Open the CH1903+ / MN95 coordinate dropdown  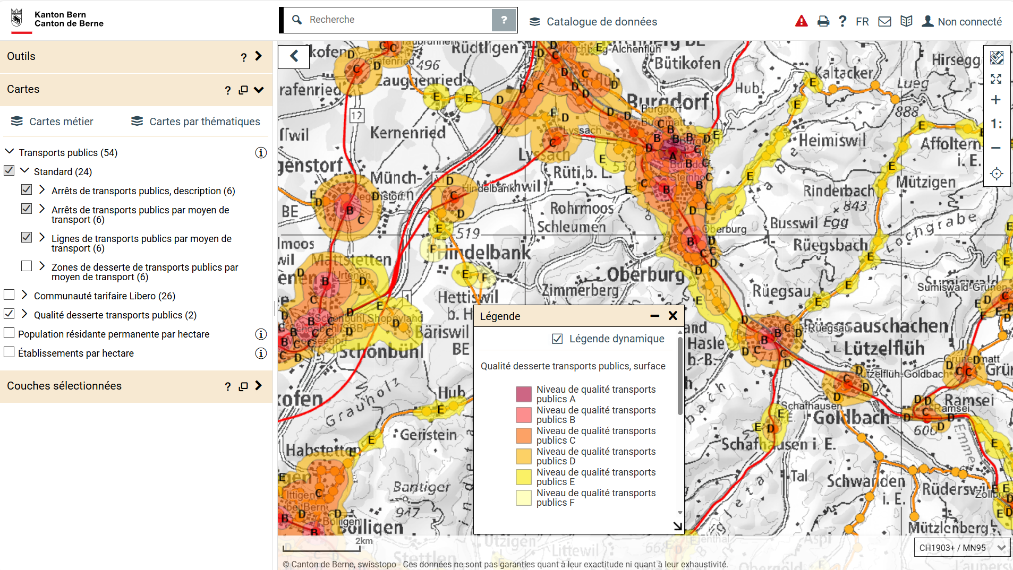[x=961, y=548]
